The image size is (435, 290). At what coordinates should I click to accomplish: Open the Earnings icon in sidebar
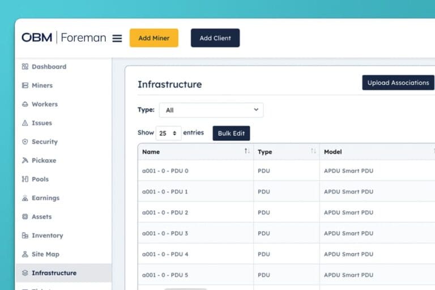point(25,198)
